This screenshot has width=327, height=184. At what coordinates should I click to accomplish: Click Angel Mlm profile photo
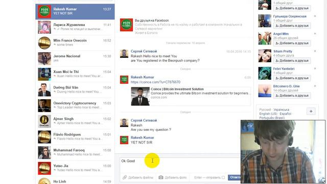pyautogui.click(x=265, y=38)
